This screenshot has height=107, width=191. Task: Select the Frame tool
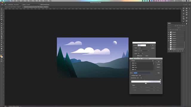click(1, 19)
